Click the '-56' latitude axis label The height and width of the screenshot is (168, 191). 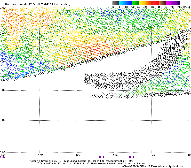(2, 90)
